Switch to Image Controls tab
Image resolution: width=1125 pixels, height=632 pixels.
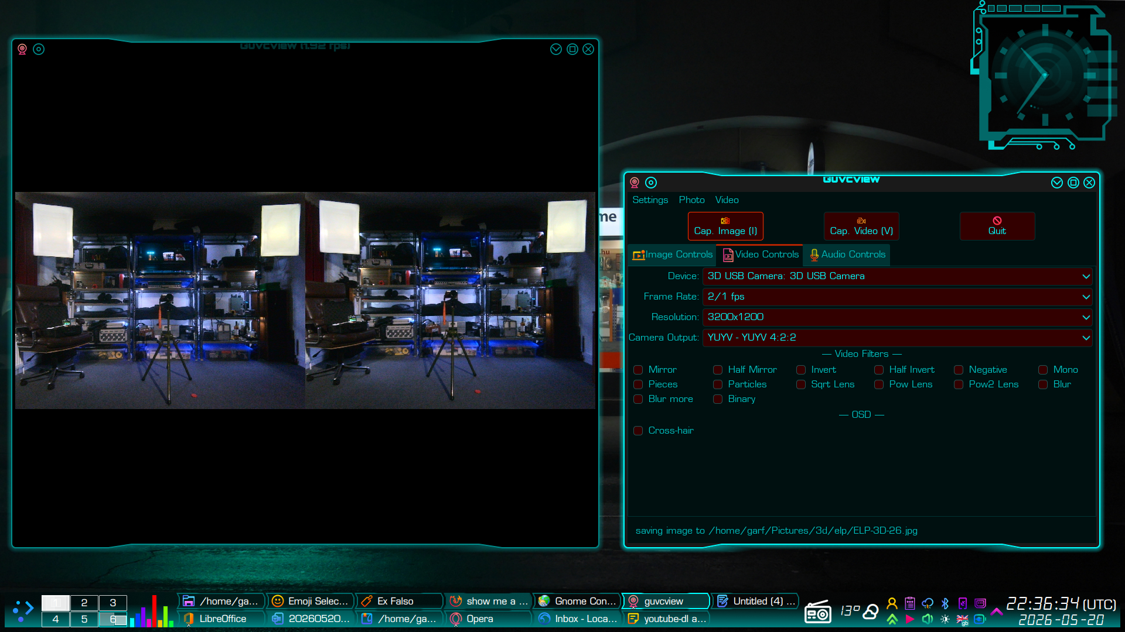pyautogui.click(x=672, y=255)
